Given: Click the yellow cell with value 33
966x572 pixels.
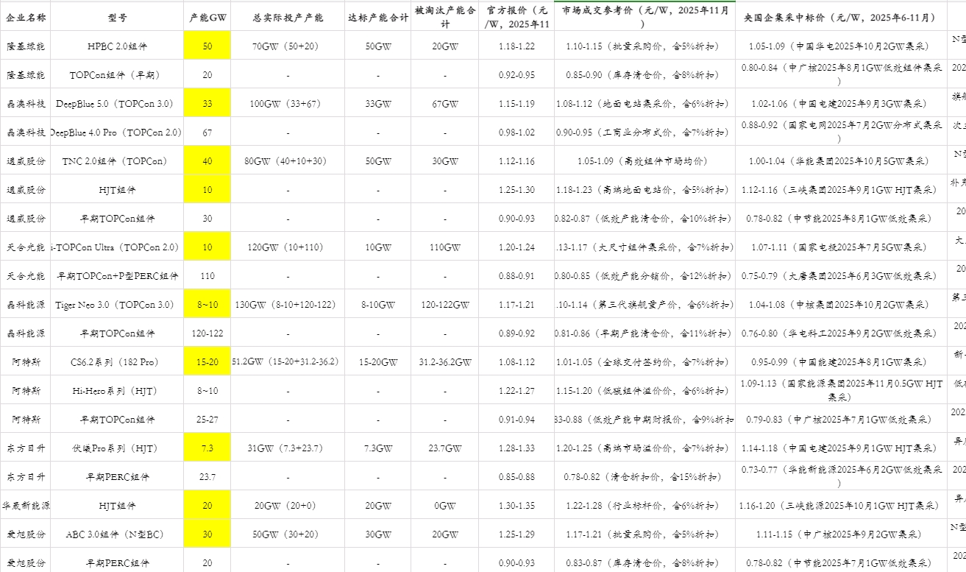Looking at the screenshot, I should coord(207,103).
